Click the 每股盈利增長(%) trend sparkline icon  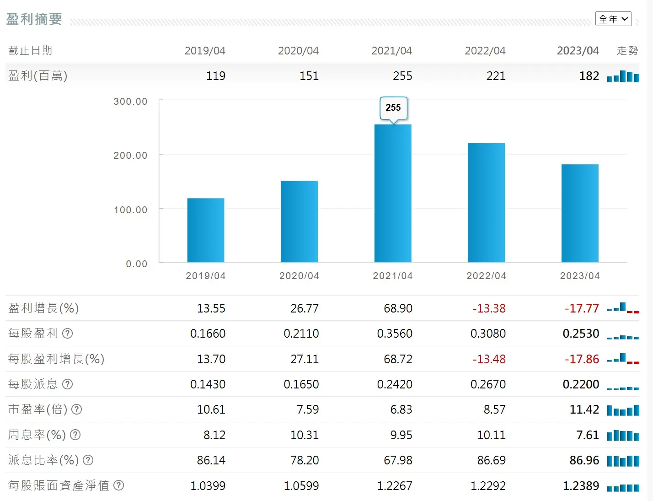point(623,359)
